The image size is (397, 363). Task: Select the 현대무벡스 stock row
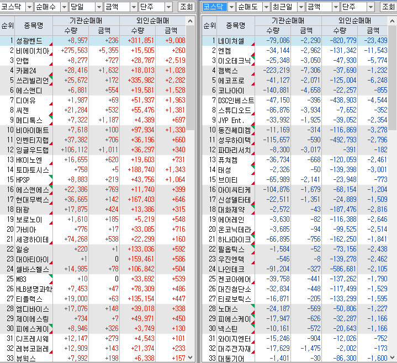[x=93, y=200]
